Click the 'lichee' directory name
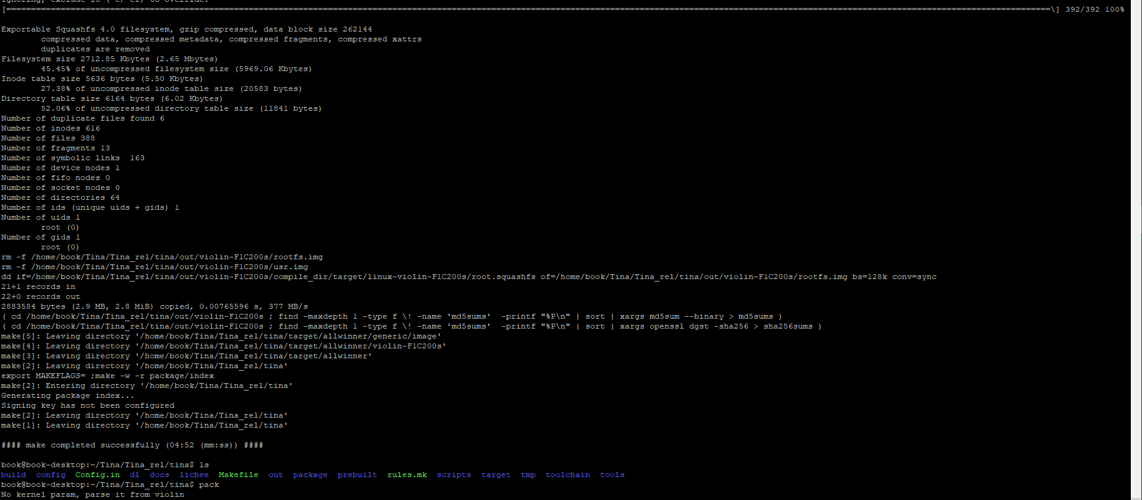 pos(194,475)
